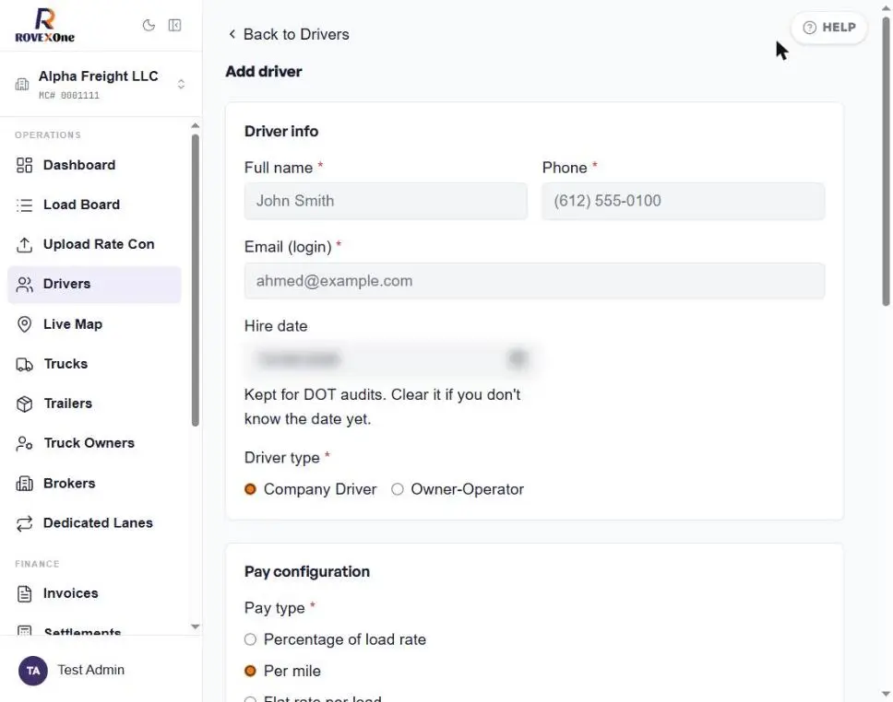Click the Dashboard grid icon
The height and width of the screenshot is (702, 893).
click(x=25, y=165)
